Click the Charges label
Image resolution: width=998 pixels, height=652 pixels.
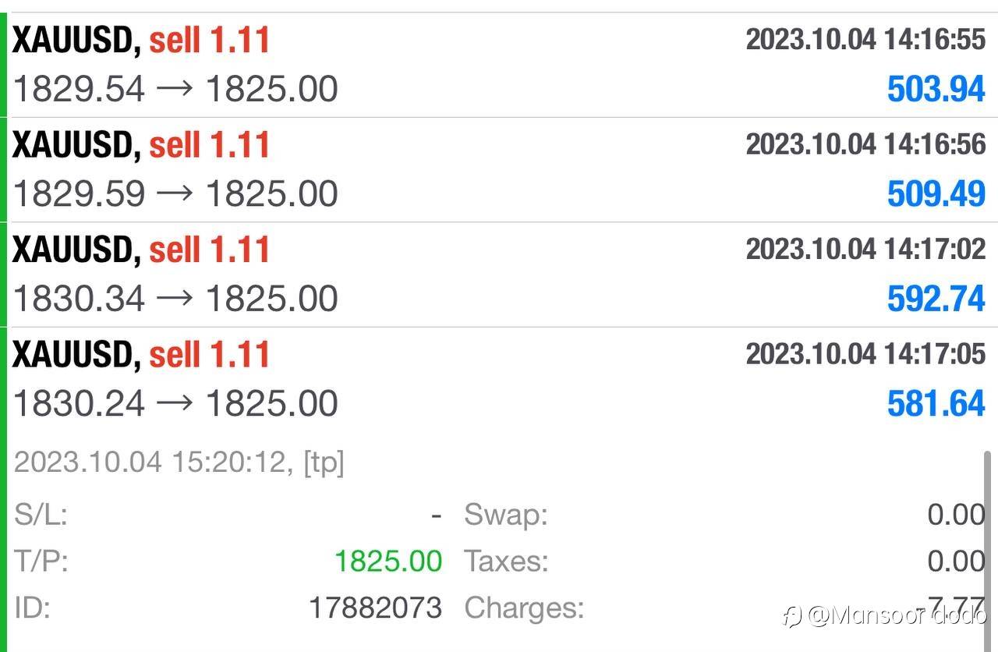pos(524,608)
